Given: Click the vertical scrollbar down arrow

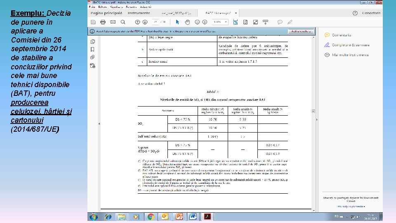Looking at the screenshot, I should tap(313, 210).
